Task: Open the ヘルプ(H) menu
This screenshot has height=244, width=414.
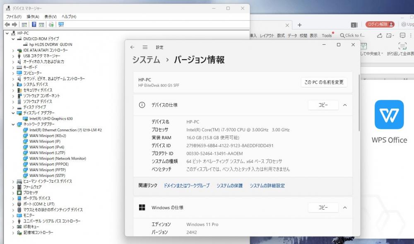Action: point(69,17)
